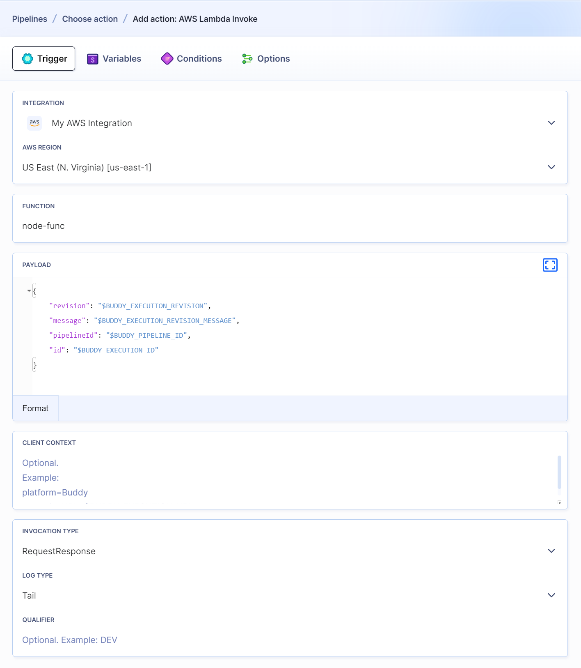Click the My AWS Integration label

click(x=92, y=123)
